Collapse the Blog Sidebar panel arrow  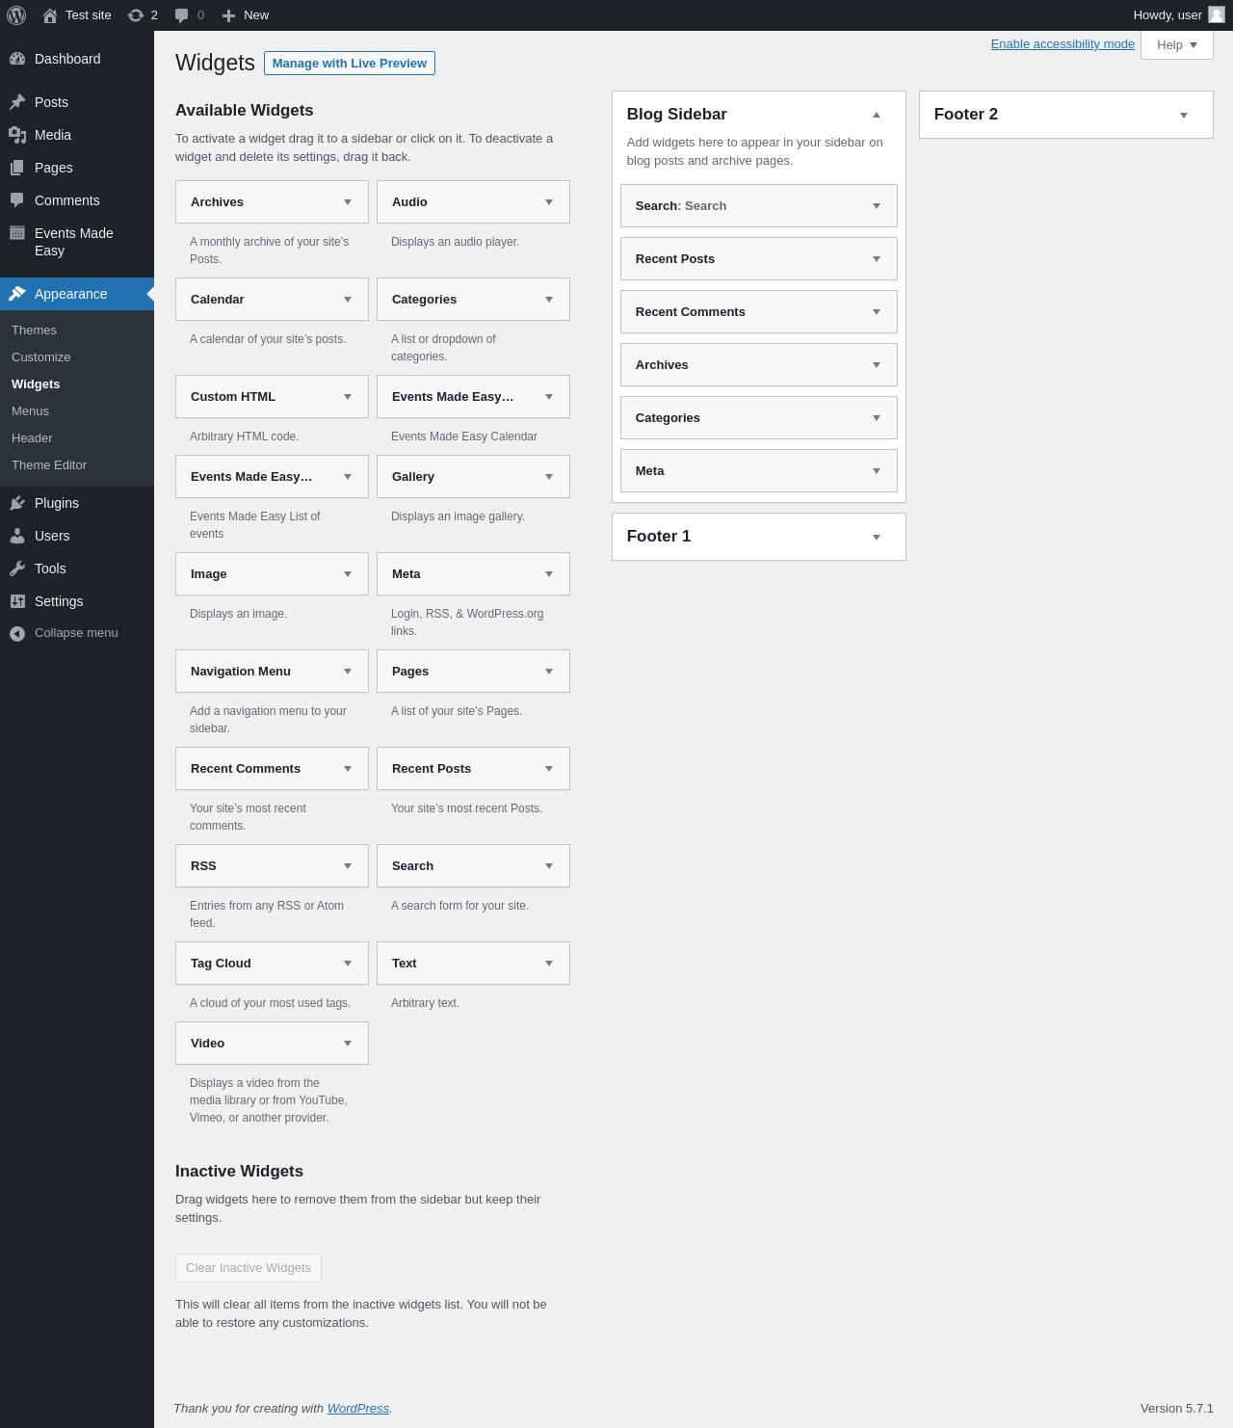[x=877, y=115]
